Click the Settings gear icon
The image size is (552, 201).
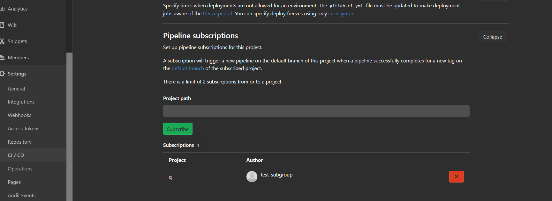(2, 74)
